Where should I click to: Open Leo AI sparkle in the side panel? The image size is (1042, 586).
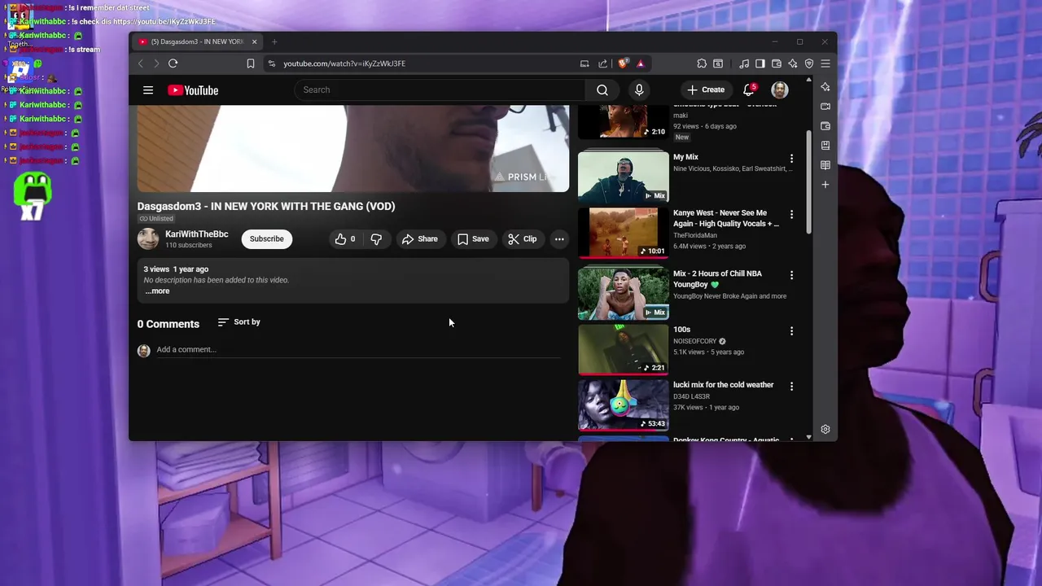click(x=825, y=87)
